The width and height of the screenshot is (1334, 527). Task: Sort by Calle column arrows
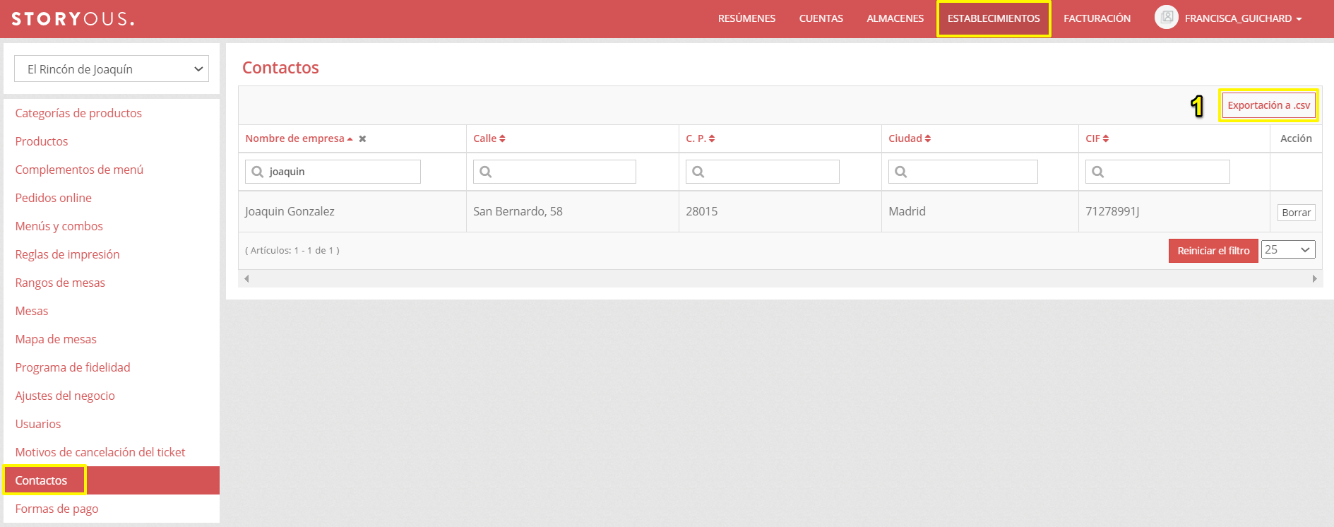pyautogui.click(x=502, y=139)
